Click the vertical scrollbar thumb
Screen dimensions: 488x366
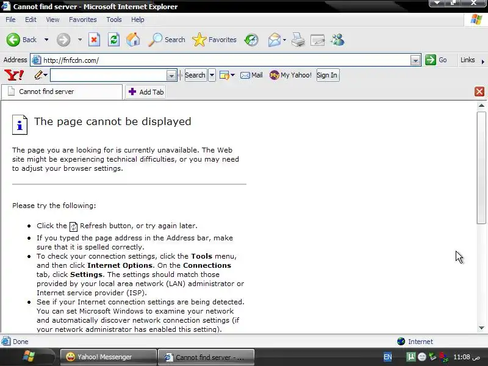tap(481, 167)
